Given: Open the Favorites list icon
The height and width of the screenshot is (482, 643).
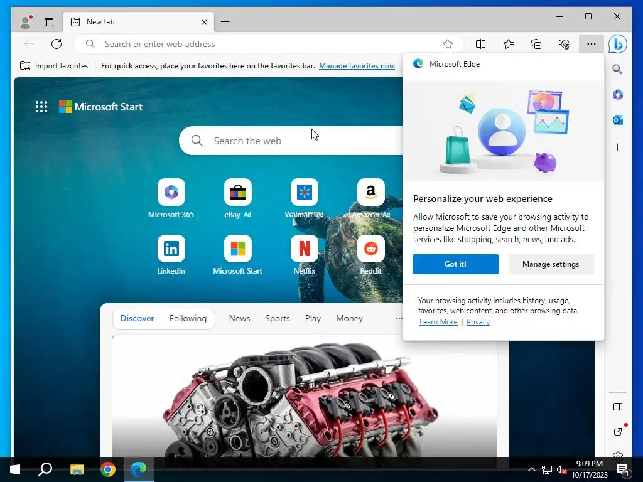Looking at the screenshot, I should point(509,44).
